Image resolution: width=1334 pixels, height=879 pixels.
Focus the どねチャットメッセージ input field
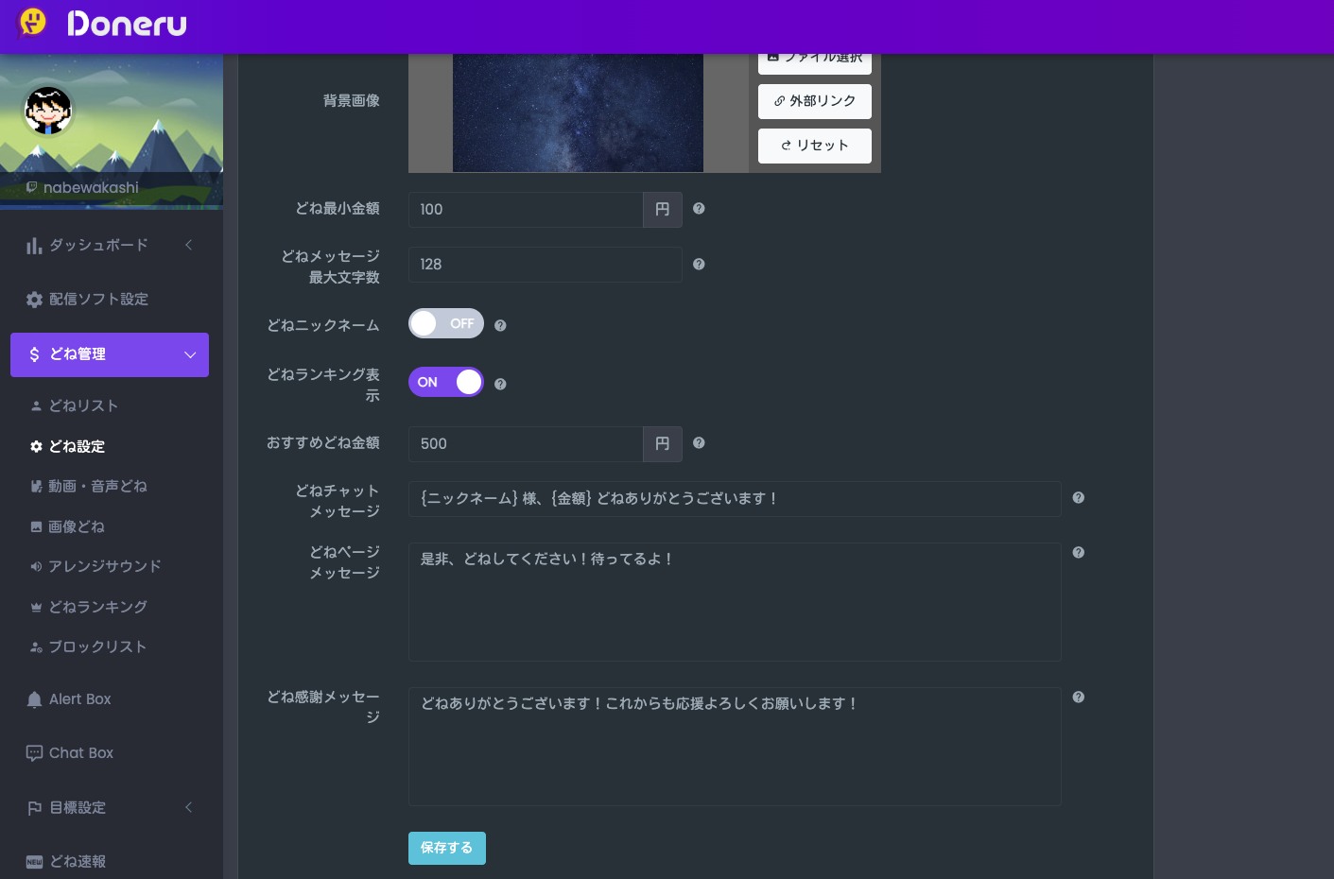[x=735, y=499]
